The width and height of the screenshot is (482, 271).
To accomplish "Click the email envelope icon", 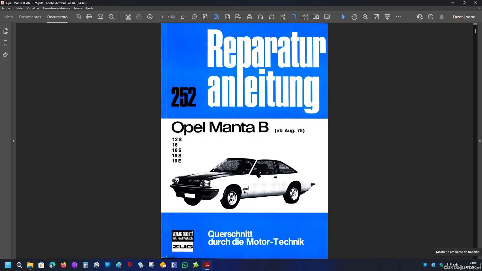I will point(100,17).
